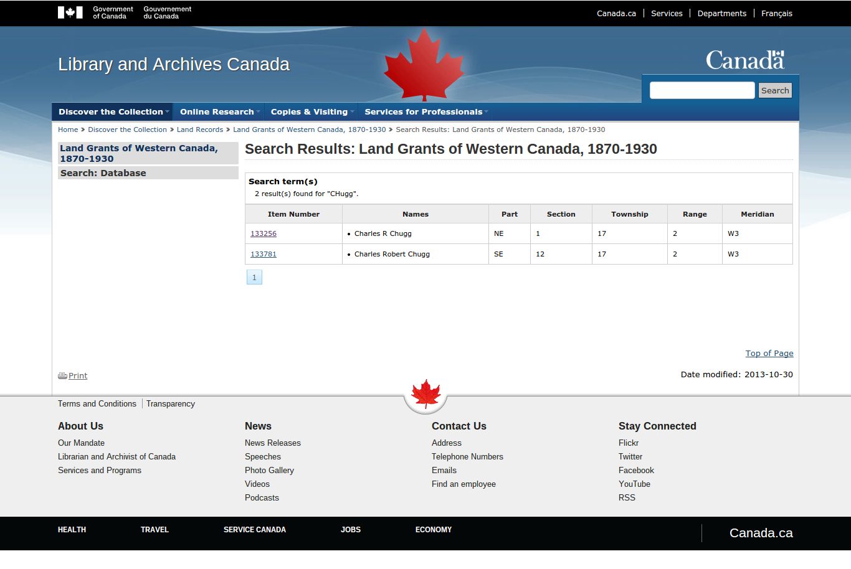
Task: Click the Meridian column header
Action: (x=758, y=214)
